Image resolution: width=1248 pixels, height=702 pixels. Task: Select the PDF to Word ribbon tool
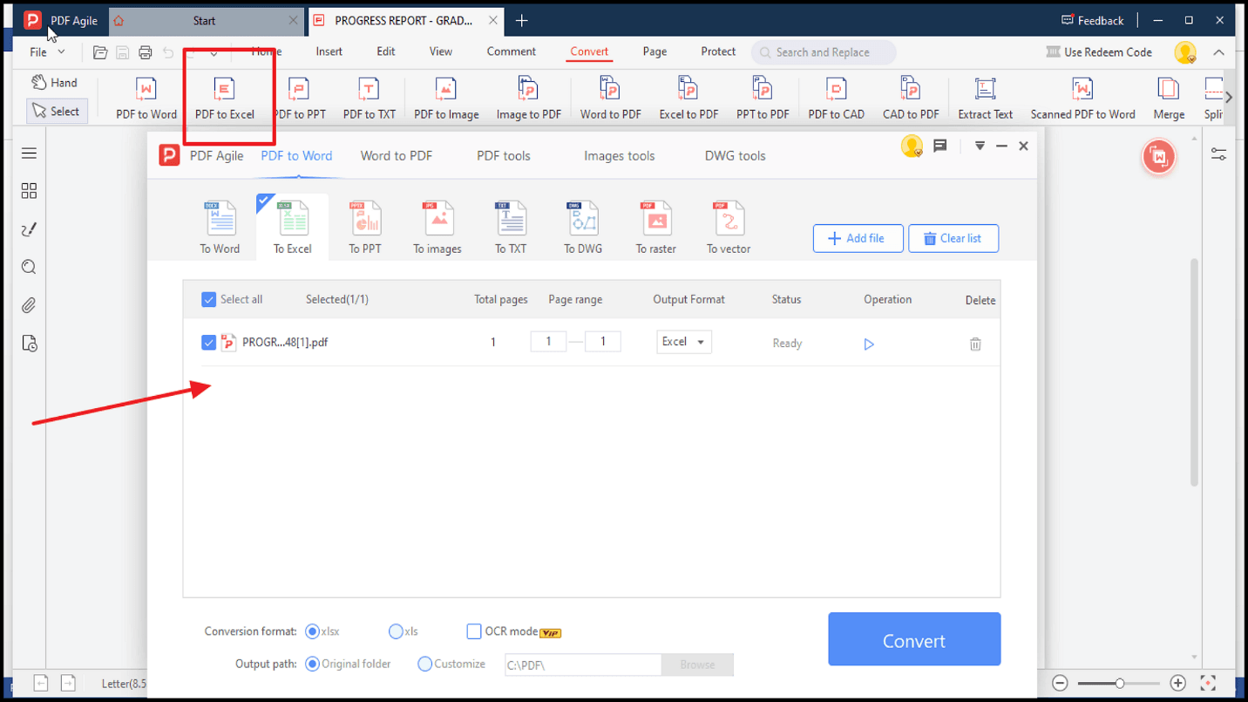click(146, 98)
